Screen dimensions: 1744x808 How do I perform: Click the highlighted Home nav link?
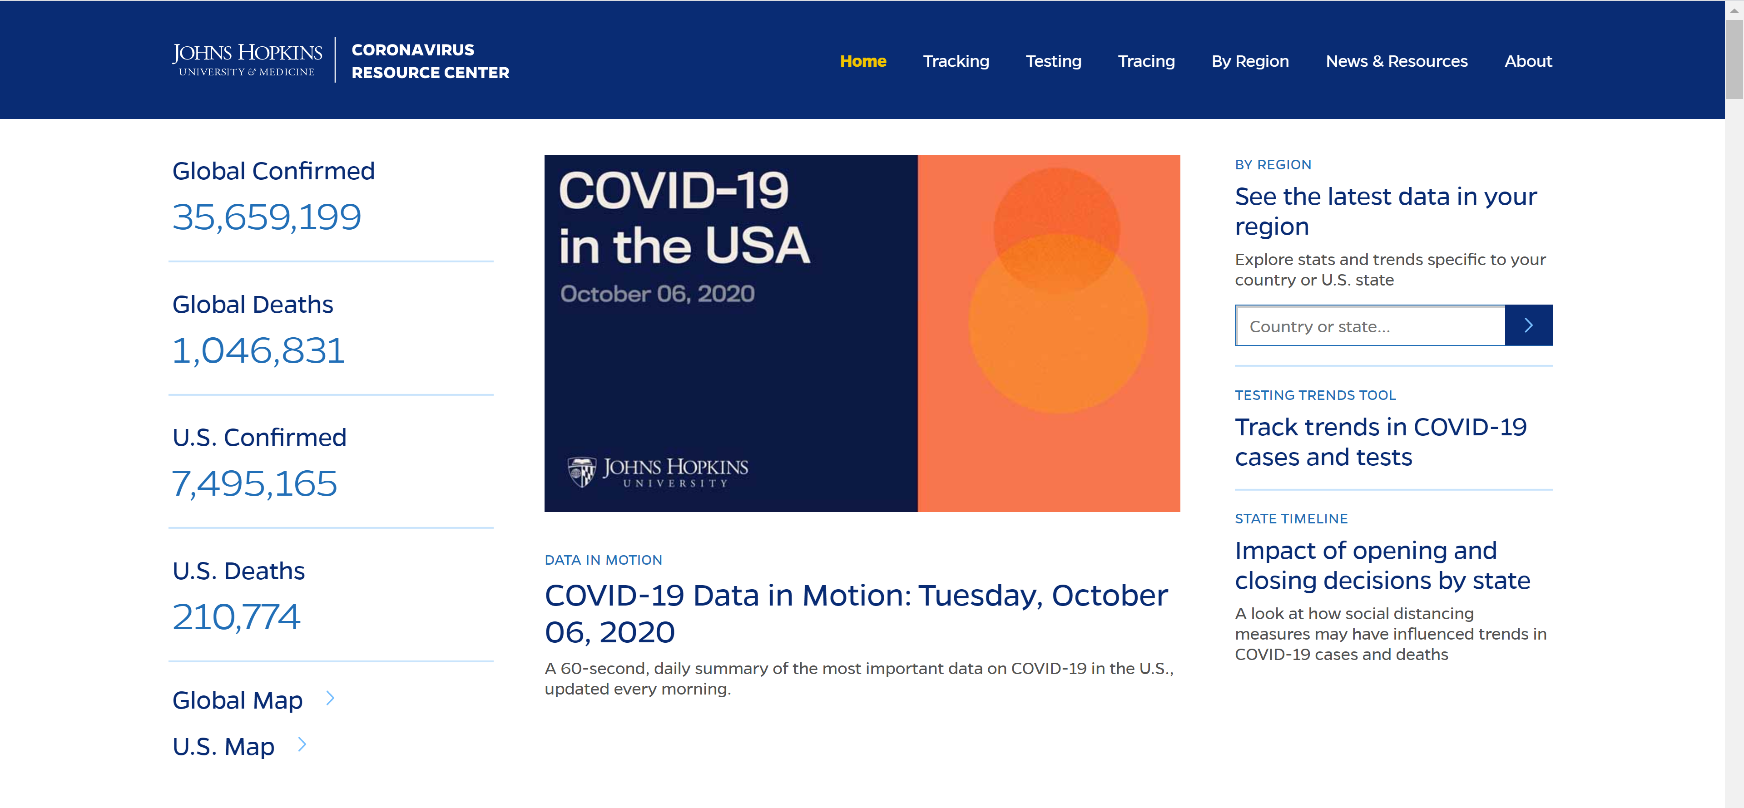[862, 61]
